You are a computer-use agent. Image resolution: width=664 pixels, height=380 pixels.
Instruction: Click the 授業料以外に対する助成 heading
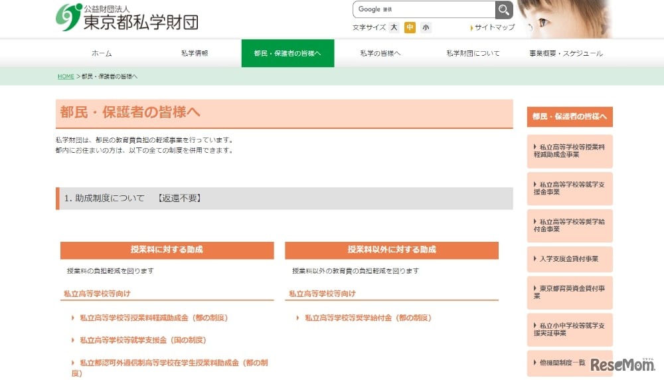[392, 250]
